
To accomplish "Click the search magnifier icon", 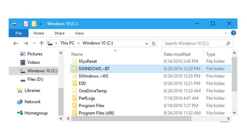I will pyautogui.click(x=228, y=44).
